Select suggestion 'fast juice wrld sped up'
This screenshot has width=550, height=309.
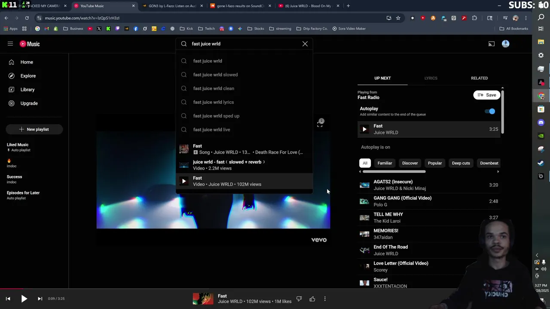[244, 116]
